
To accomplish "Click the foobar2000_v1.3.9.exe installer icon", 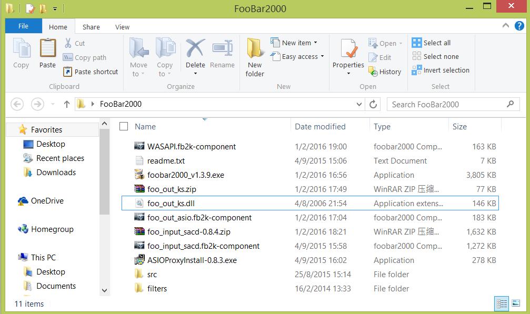I will point(139,175).
